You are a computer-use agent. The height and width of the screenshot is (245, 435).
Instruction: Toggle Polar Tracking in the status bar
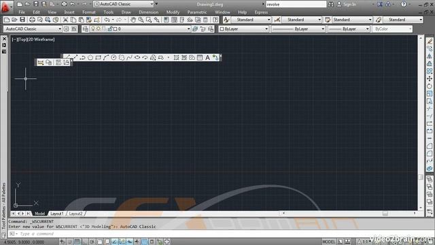[x=92, y=242]
